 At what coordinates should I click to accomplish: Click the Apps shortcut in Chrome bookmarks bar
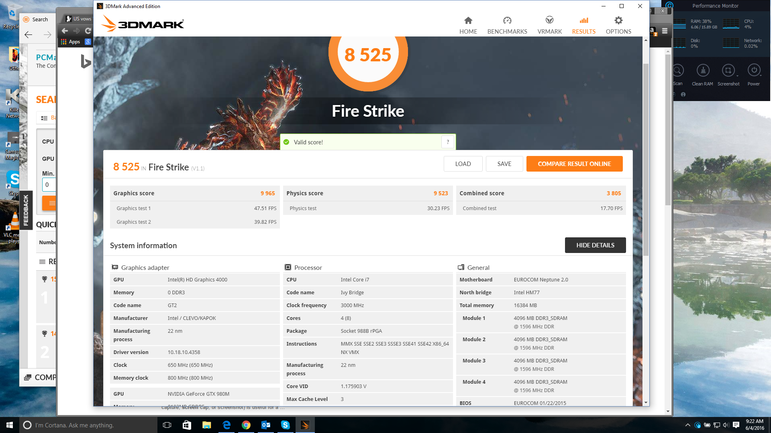(x=71, y=42)
